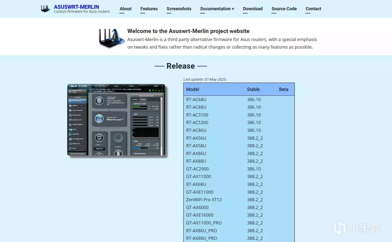Image resolution: width=392 pixels, height=242 pixels.
Task: Select the GT-AX11000_PRO model name
Action: click(204, 223)
